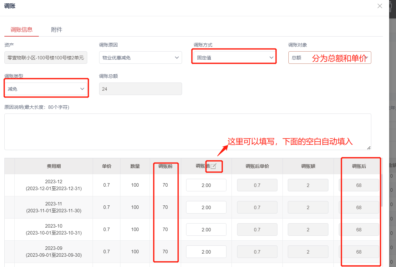Click the 调账后单价 column header
Viewport: 396px width, 267px height.
point(257,166)
